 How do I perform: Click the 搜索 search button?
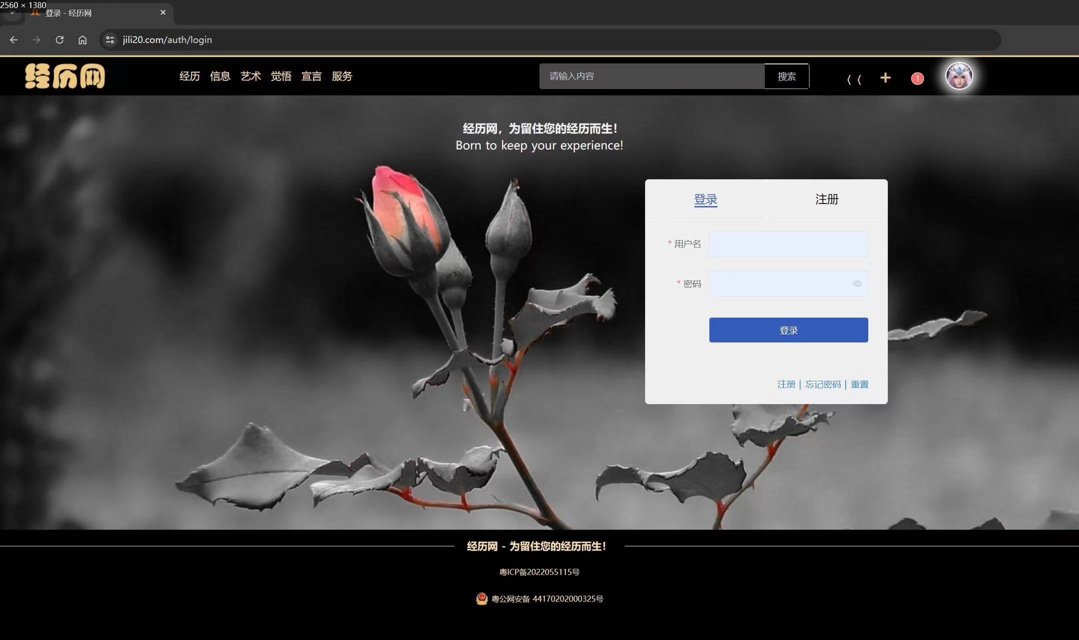(x=786, y=76)
